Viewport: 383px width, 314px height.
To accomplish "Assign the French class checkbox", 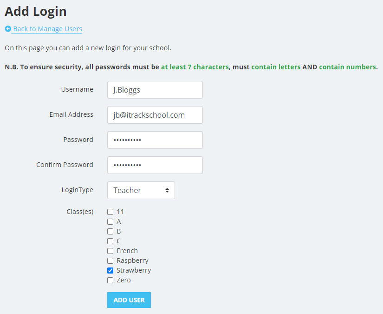I will 110,251.
